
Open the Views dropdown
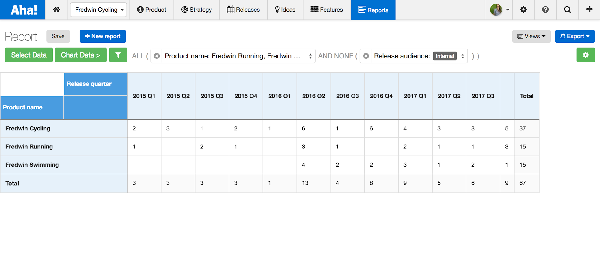coord(531,36)
